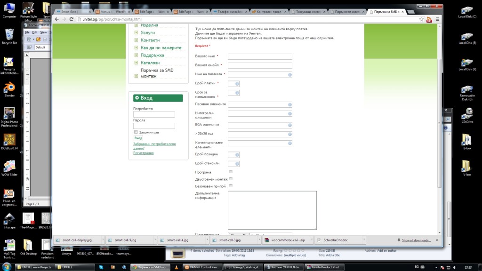
Task: Switch to the Таксуваща система tab
Action: pos(308,12)
